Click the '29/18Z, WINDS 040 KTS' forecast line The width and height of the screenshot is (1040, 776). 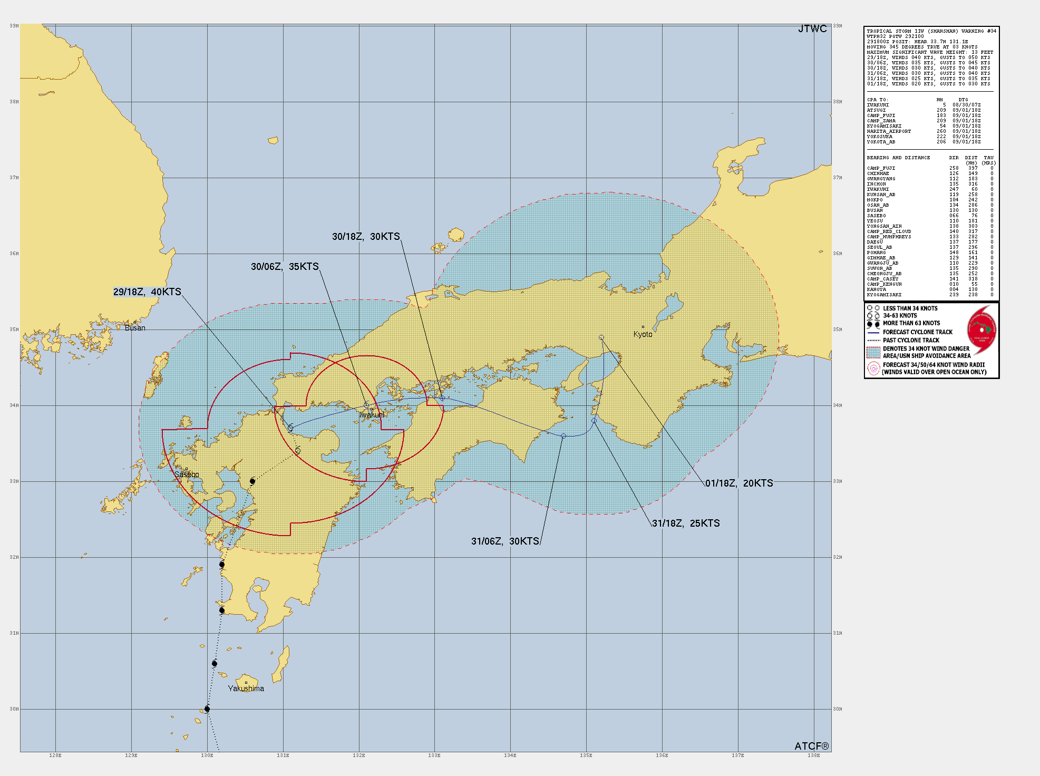pyautogui.click(x=928, y=57)
